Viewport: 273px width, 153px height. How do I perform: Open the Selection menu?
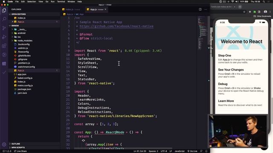pos(32,2)
